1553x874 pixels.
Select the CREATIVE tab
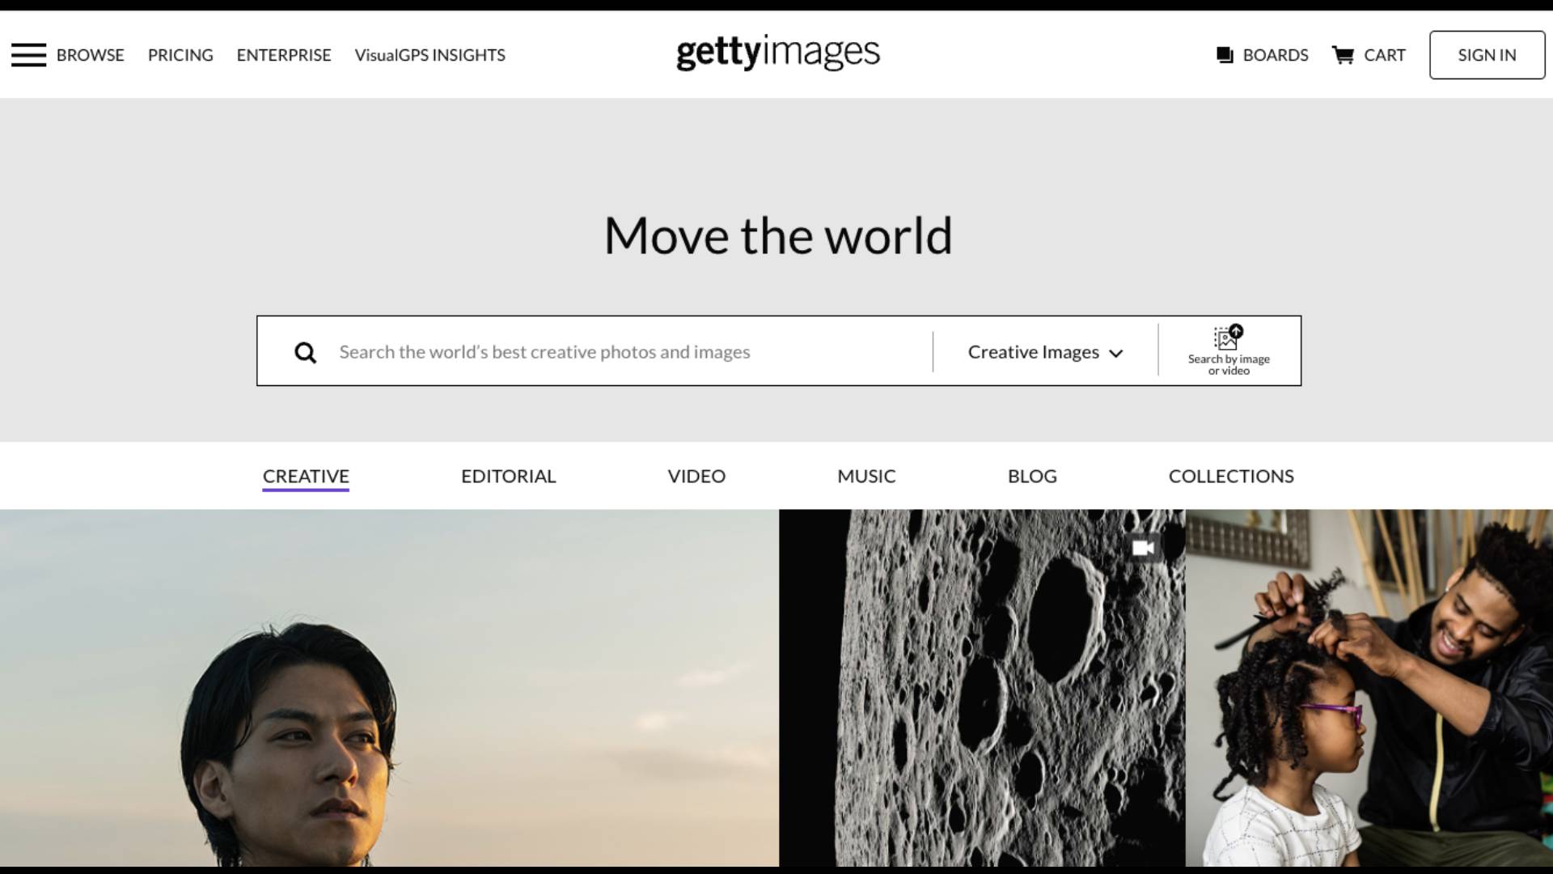pyautogui.click(x=306, y=476)
